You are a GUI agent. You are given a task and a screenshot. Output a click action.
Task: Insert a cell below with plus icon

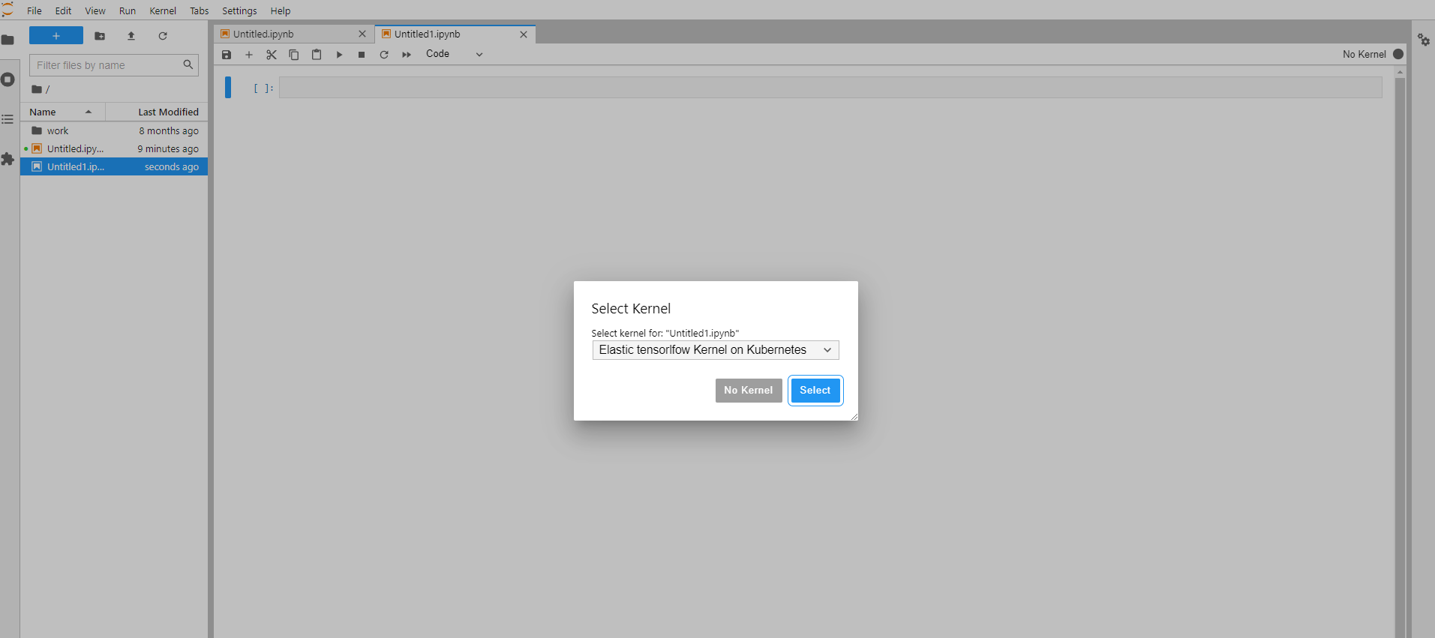coord(249,55)
